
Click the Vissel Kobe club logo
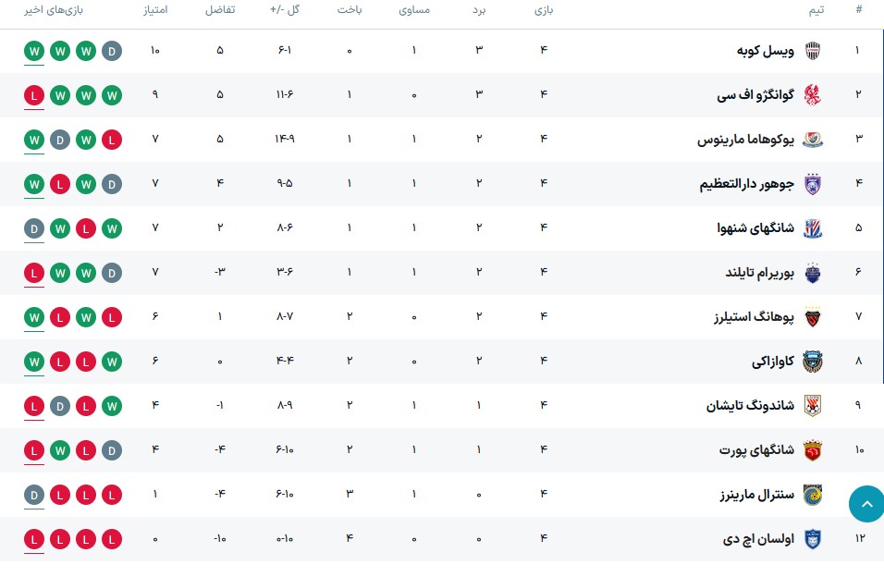[812, 51]
